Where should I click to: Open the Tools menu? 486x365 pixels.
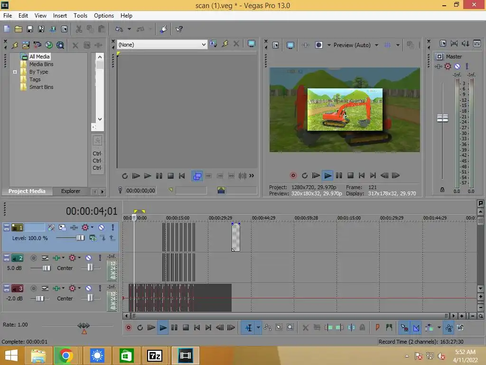click(80, 16)
